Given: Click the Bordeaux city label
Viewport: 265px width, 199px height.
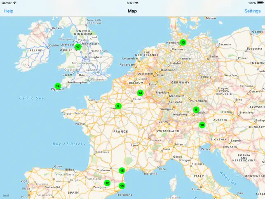Looking at the screenshot, I should coord(102,152).
